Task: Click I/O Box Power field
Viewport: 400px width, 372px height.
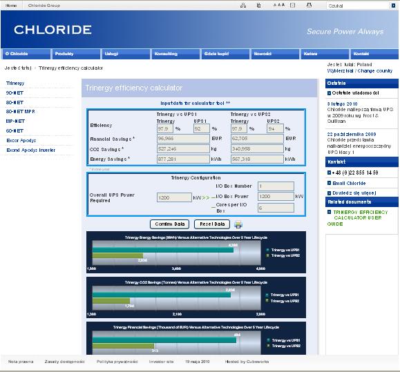Action: point(276,197)
